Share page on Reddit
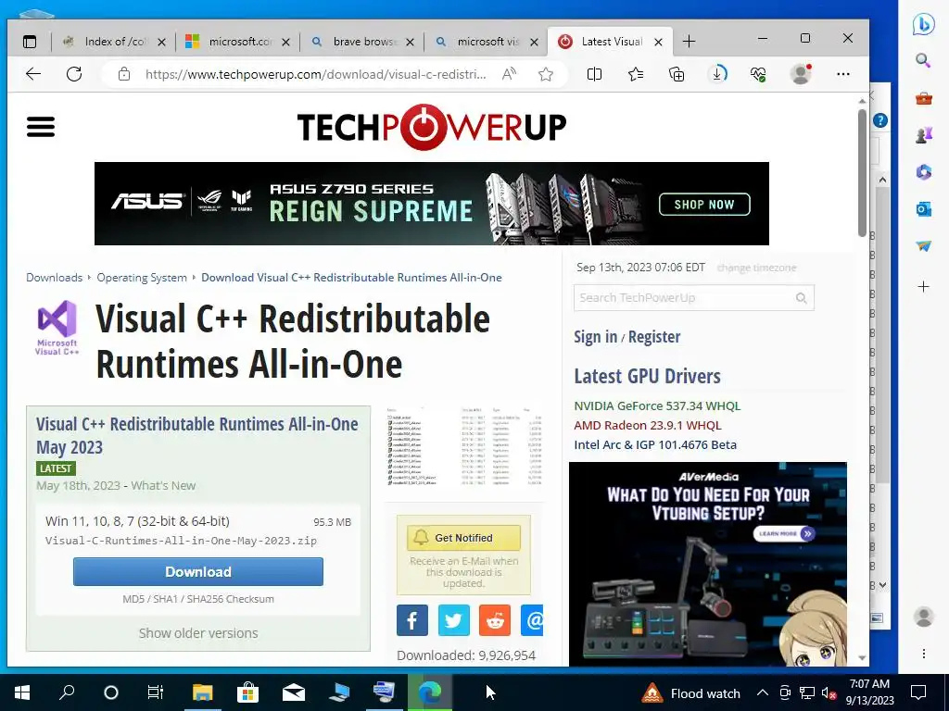 (x=495, y=620)
